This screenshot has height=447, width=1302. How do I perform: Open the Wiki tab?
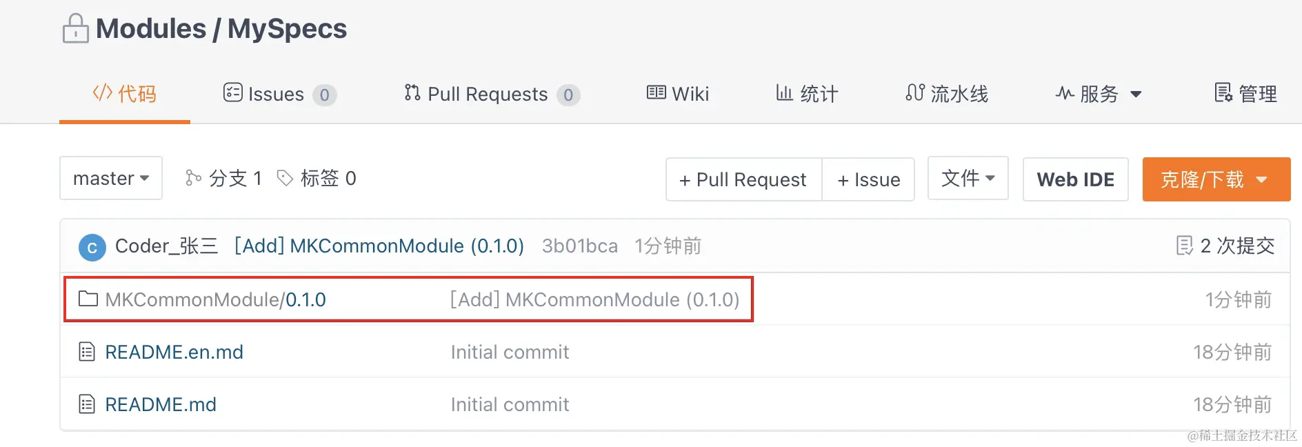click(677, 94)
